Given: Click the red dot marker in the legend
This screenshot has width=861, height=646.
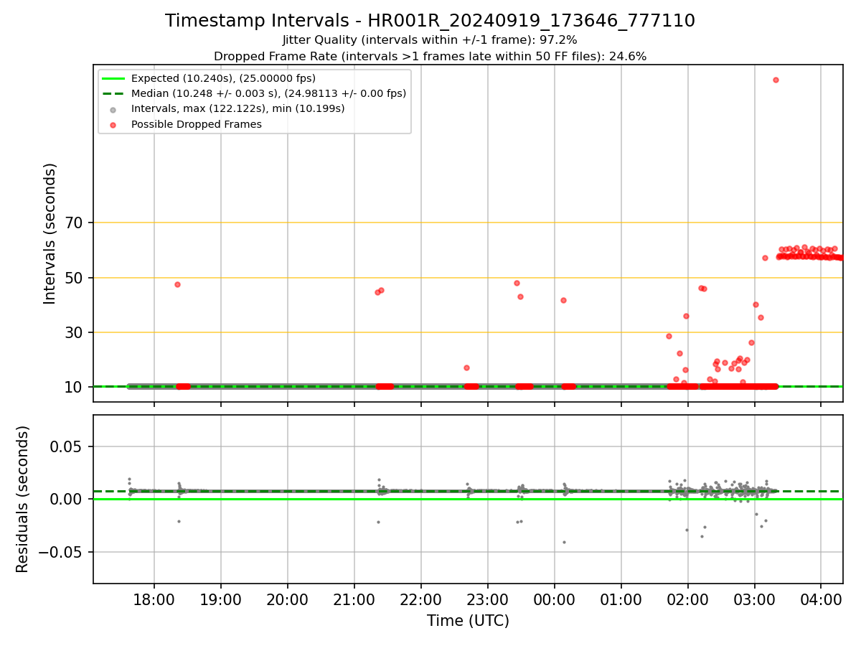Looking at the screenshot, I should tap(114, 124).
